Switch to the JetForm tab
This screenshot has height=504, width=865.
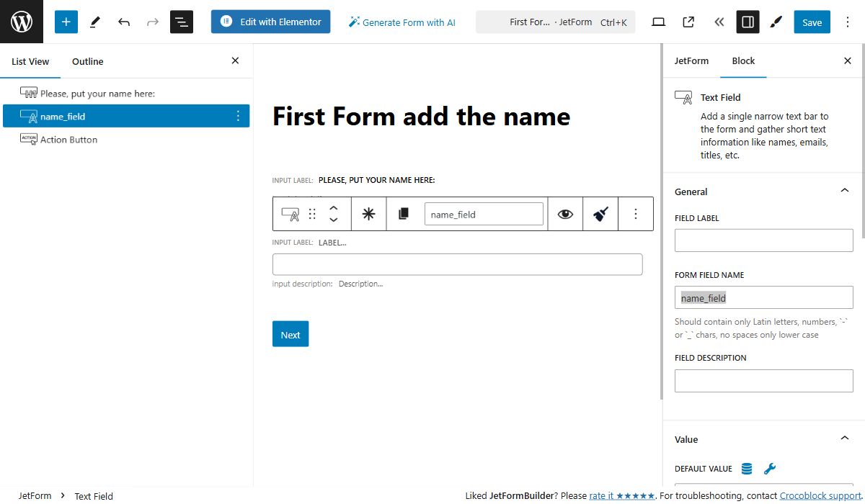(x=691, y=60)
